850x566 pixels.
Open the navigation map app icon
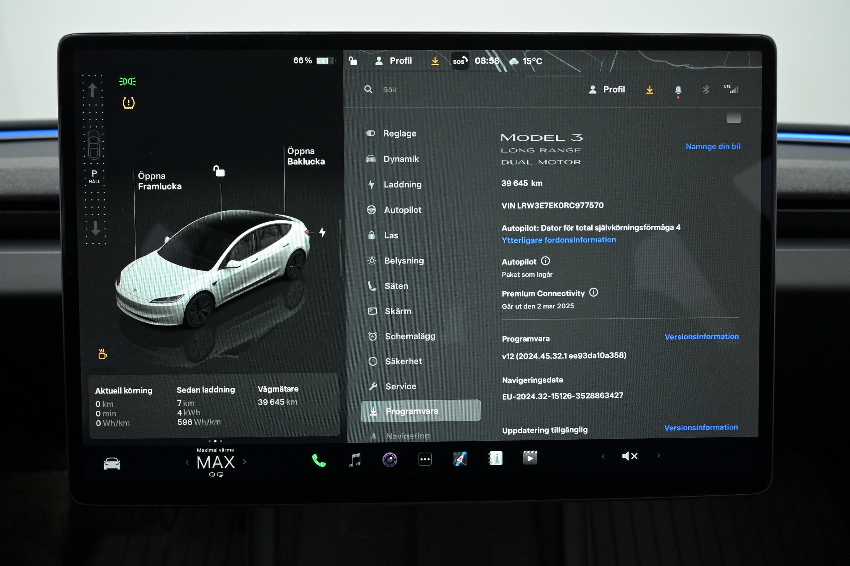coord(460,459)
